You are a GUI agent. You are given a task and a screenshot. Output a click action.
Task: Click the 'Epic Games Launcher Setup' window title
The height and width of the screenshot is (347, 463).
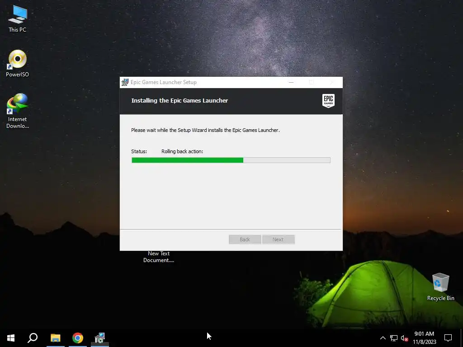click(164, 82)
